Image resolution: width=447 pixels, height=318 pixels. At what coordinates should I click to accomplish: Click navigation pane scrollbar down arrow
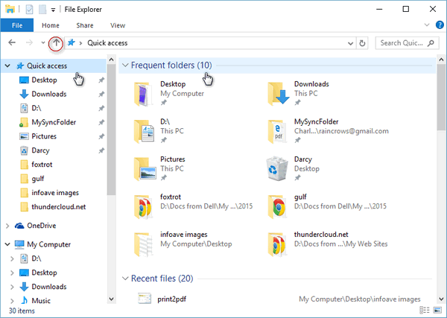112,299
